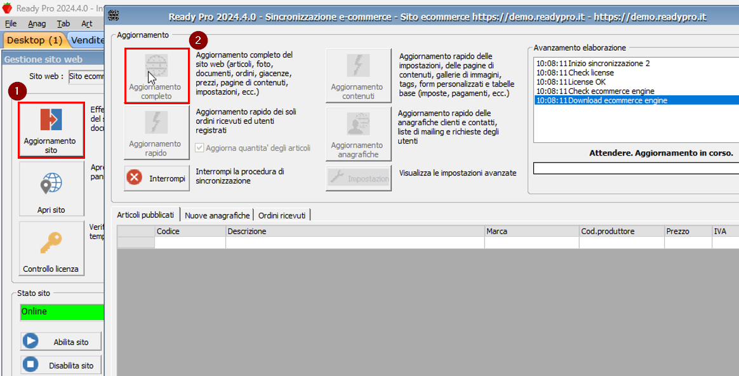
Task: Click the Descrizione column header
Action: coord(356,231)
